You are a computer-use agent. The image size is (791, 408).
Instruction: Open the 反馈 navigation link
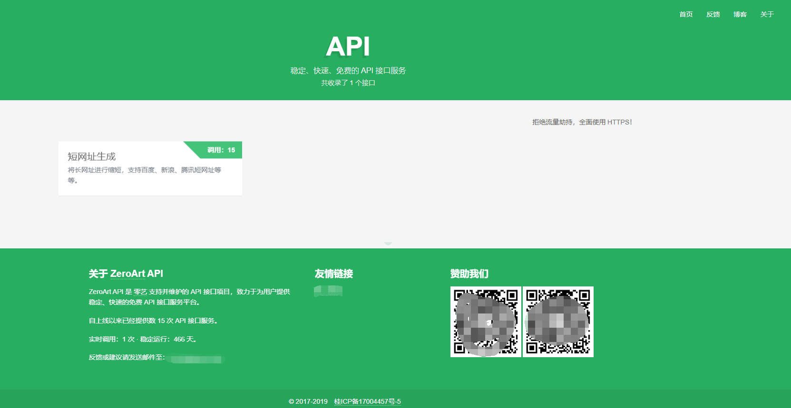click(713, 14)
